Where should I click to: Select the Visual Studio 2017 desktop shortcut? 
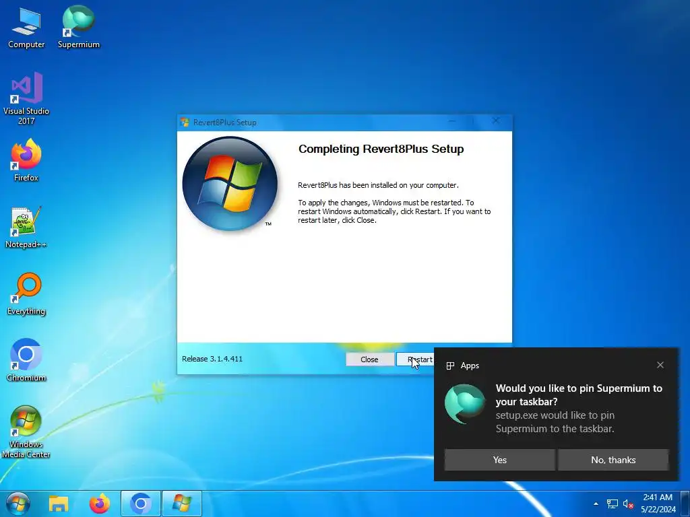point(26,98)
